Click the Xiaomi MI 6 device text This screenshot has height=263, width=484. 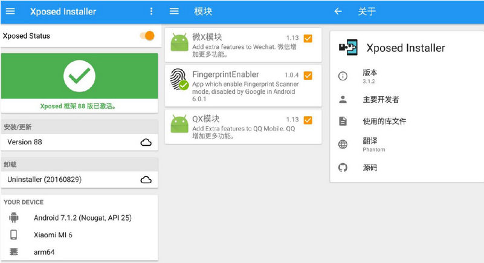point(53,235)
